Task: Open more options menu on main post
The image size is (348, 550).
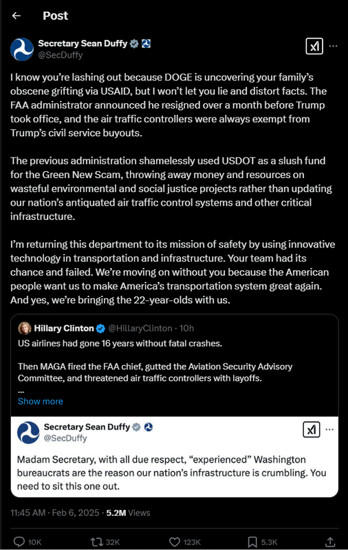Action: (334, 46)
